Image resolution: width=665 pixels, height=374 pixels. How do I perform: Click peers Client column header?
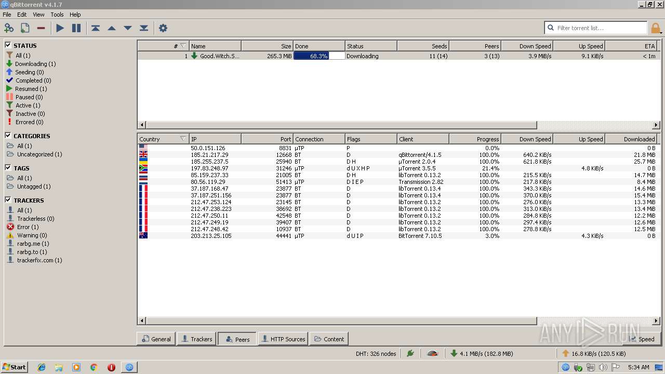(x=423, y=139)
